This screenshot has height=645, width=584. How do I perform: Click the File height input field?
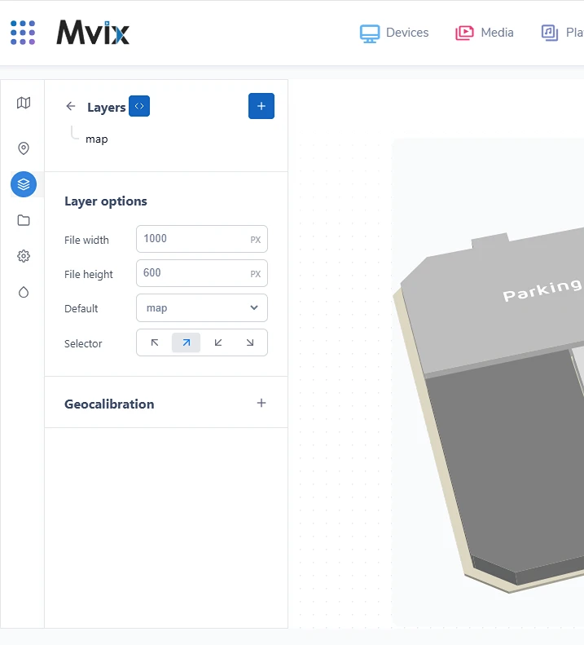pos(202,273)
